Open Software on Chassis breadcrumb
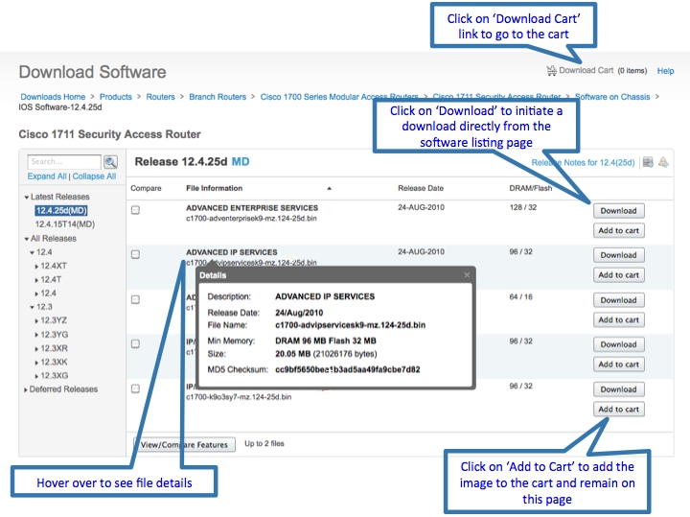This screenshot has width=690, height=517. coord(612,97)
